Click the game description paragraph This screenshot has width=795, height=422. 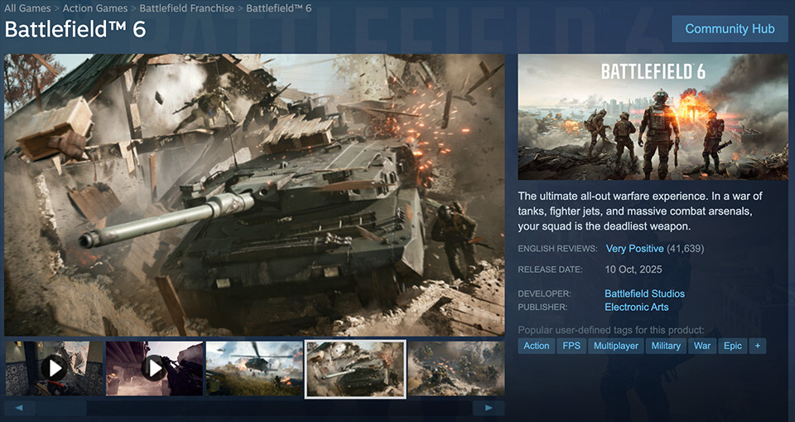click(640, 211)
